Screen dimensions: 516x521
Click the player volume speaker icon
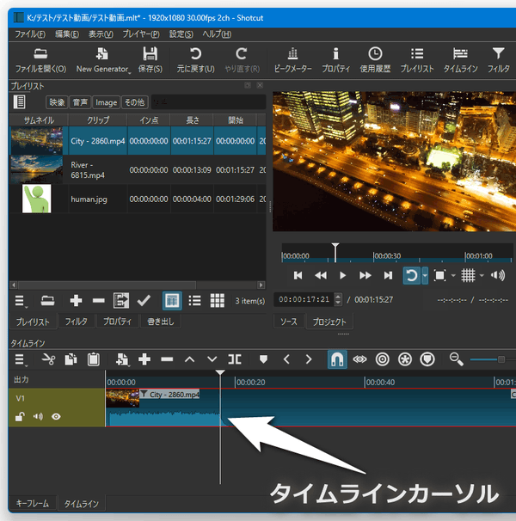pos(498,275)
